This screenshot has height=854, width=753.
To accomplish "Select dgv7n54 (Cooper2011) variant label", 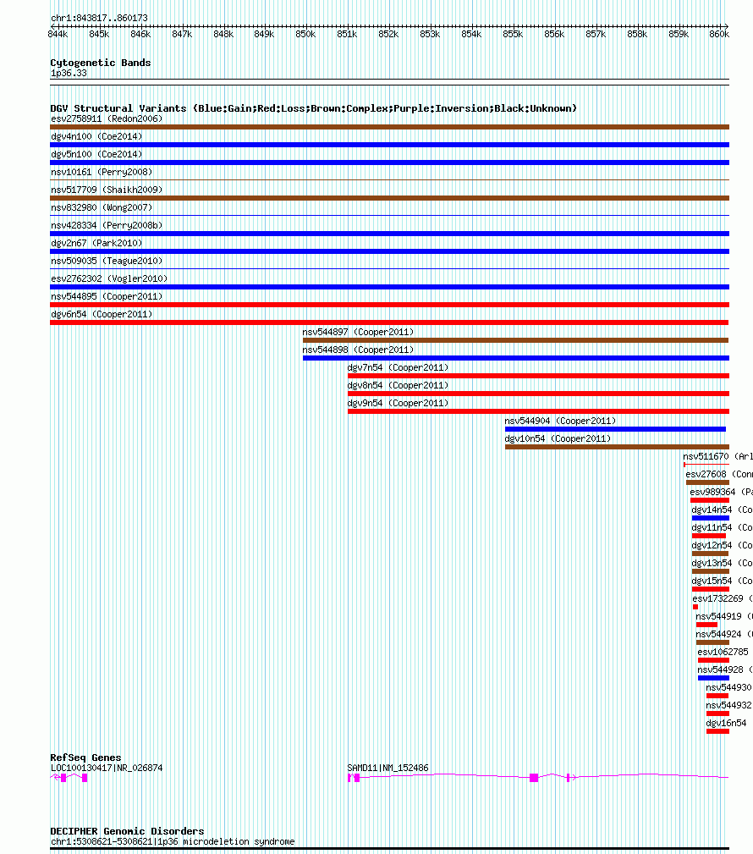I will point(398,367).
